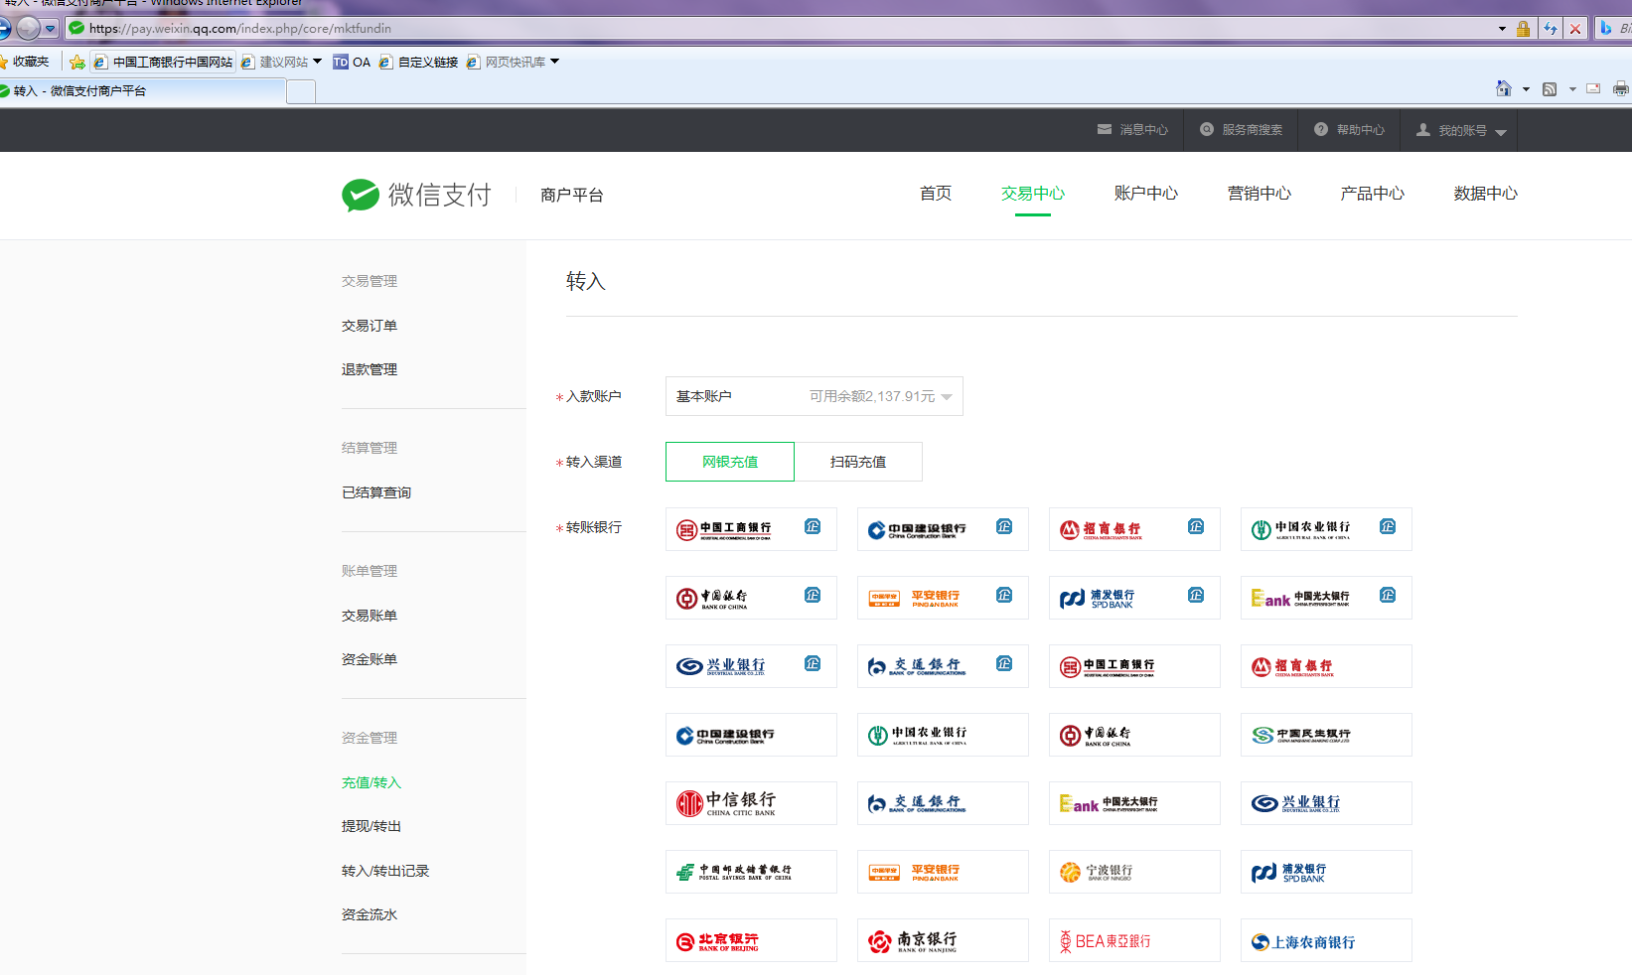
Task: Open 服务商搜索 in the top bar
Action: [x=1241, y=130]
